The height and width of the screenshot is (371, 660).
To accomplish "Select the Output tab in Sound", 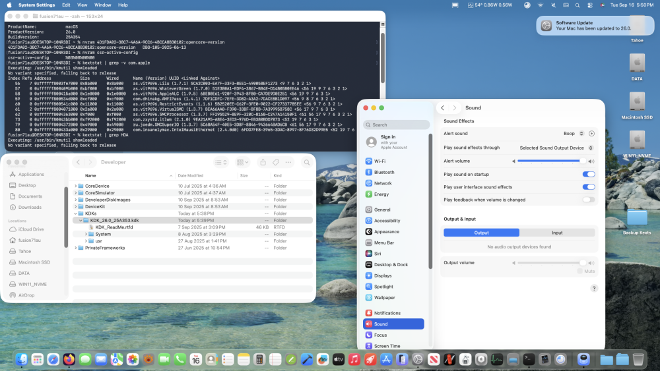I will click(482, 233).
